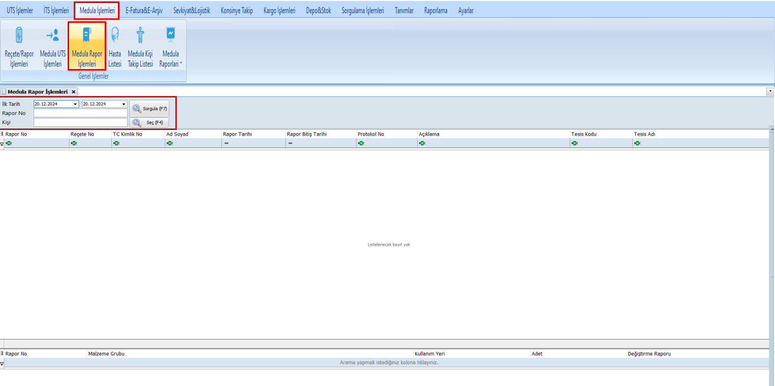Open Medula UTS İşlemleri icon
Screen dimensions: 775x386
[x=52, y=46]
